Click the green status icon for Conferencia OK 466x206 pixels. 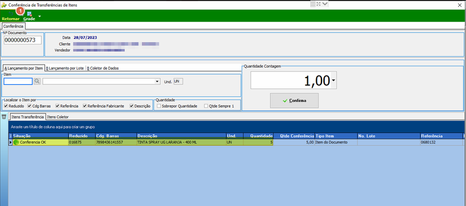tap(16, 142)
